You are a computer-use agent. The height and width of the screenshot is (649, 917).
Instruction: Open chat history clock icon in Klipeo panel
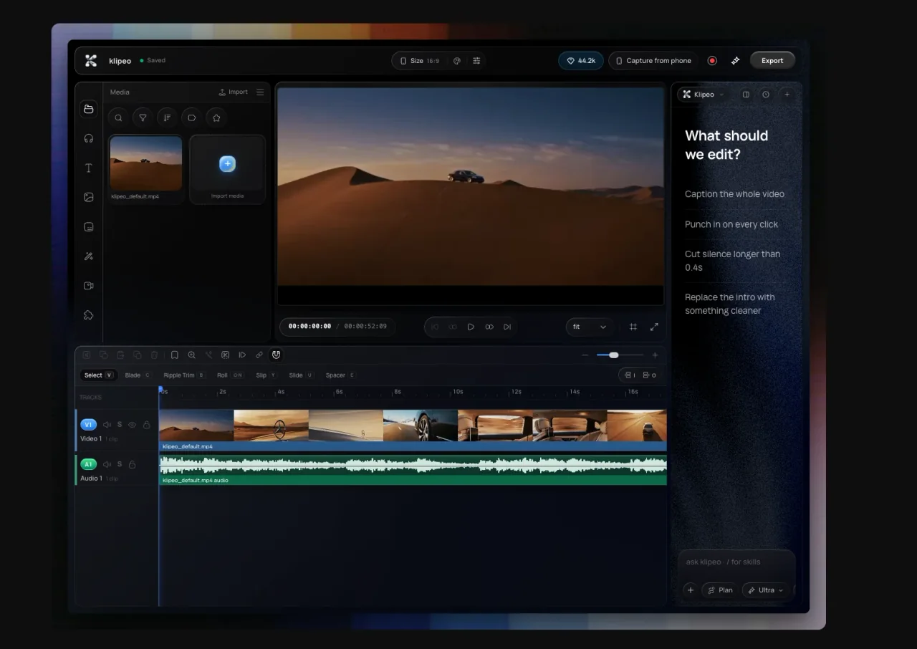click(x=766, y=95)
